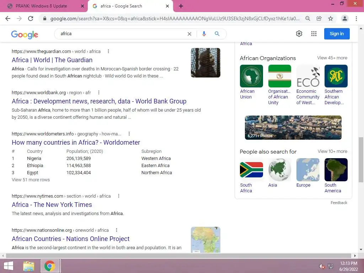This screenshot has width=364, height=273.
Task: Go back using the browser back arrow
Action: [x=8, y=18]
